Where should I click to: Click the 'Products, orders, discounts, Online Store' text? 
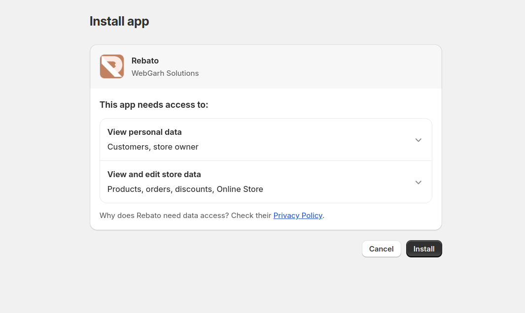[x=185, y=189]
